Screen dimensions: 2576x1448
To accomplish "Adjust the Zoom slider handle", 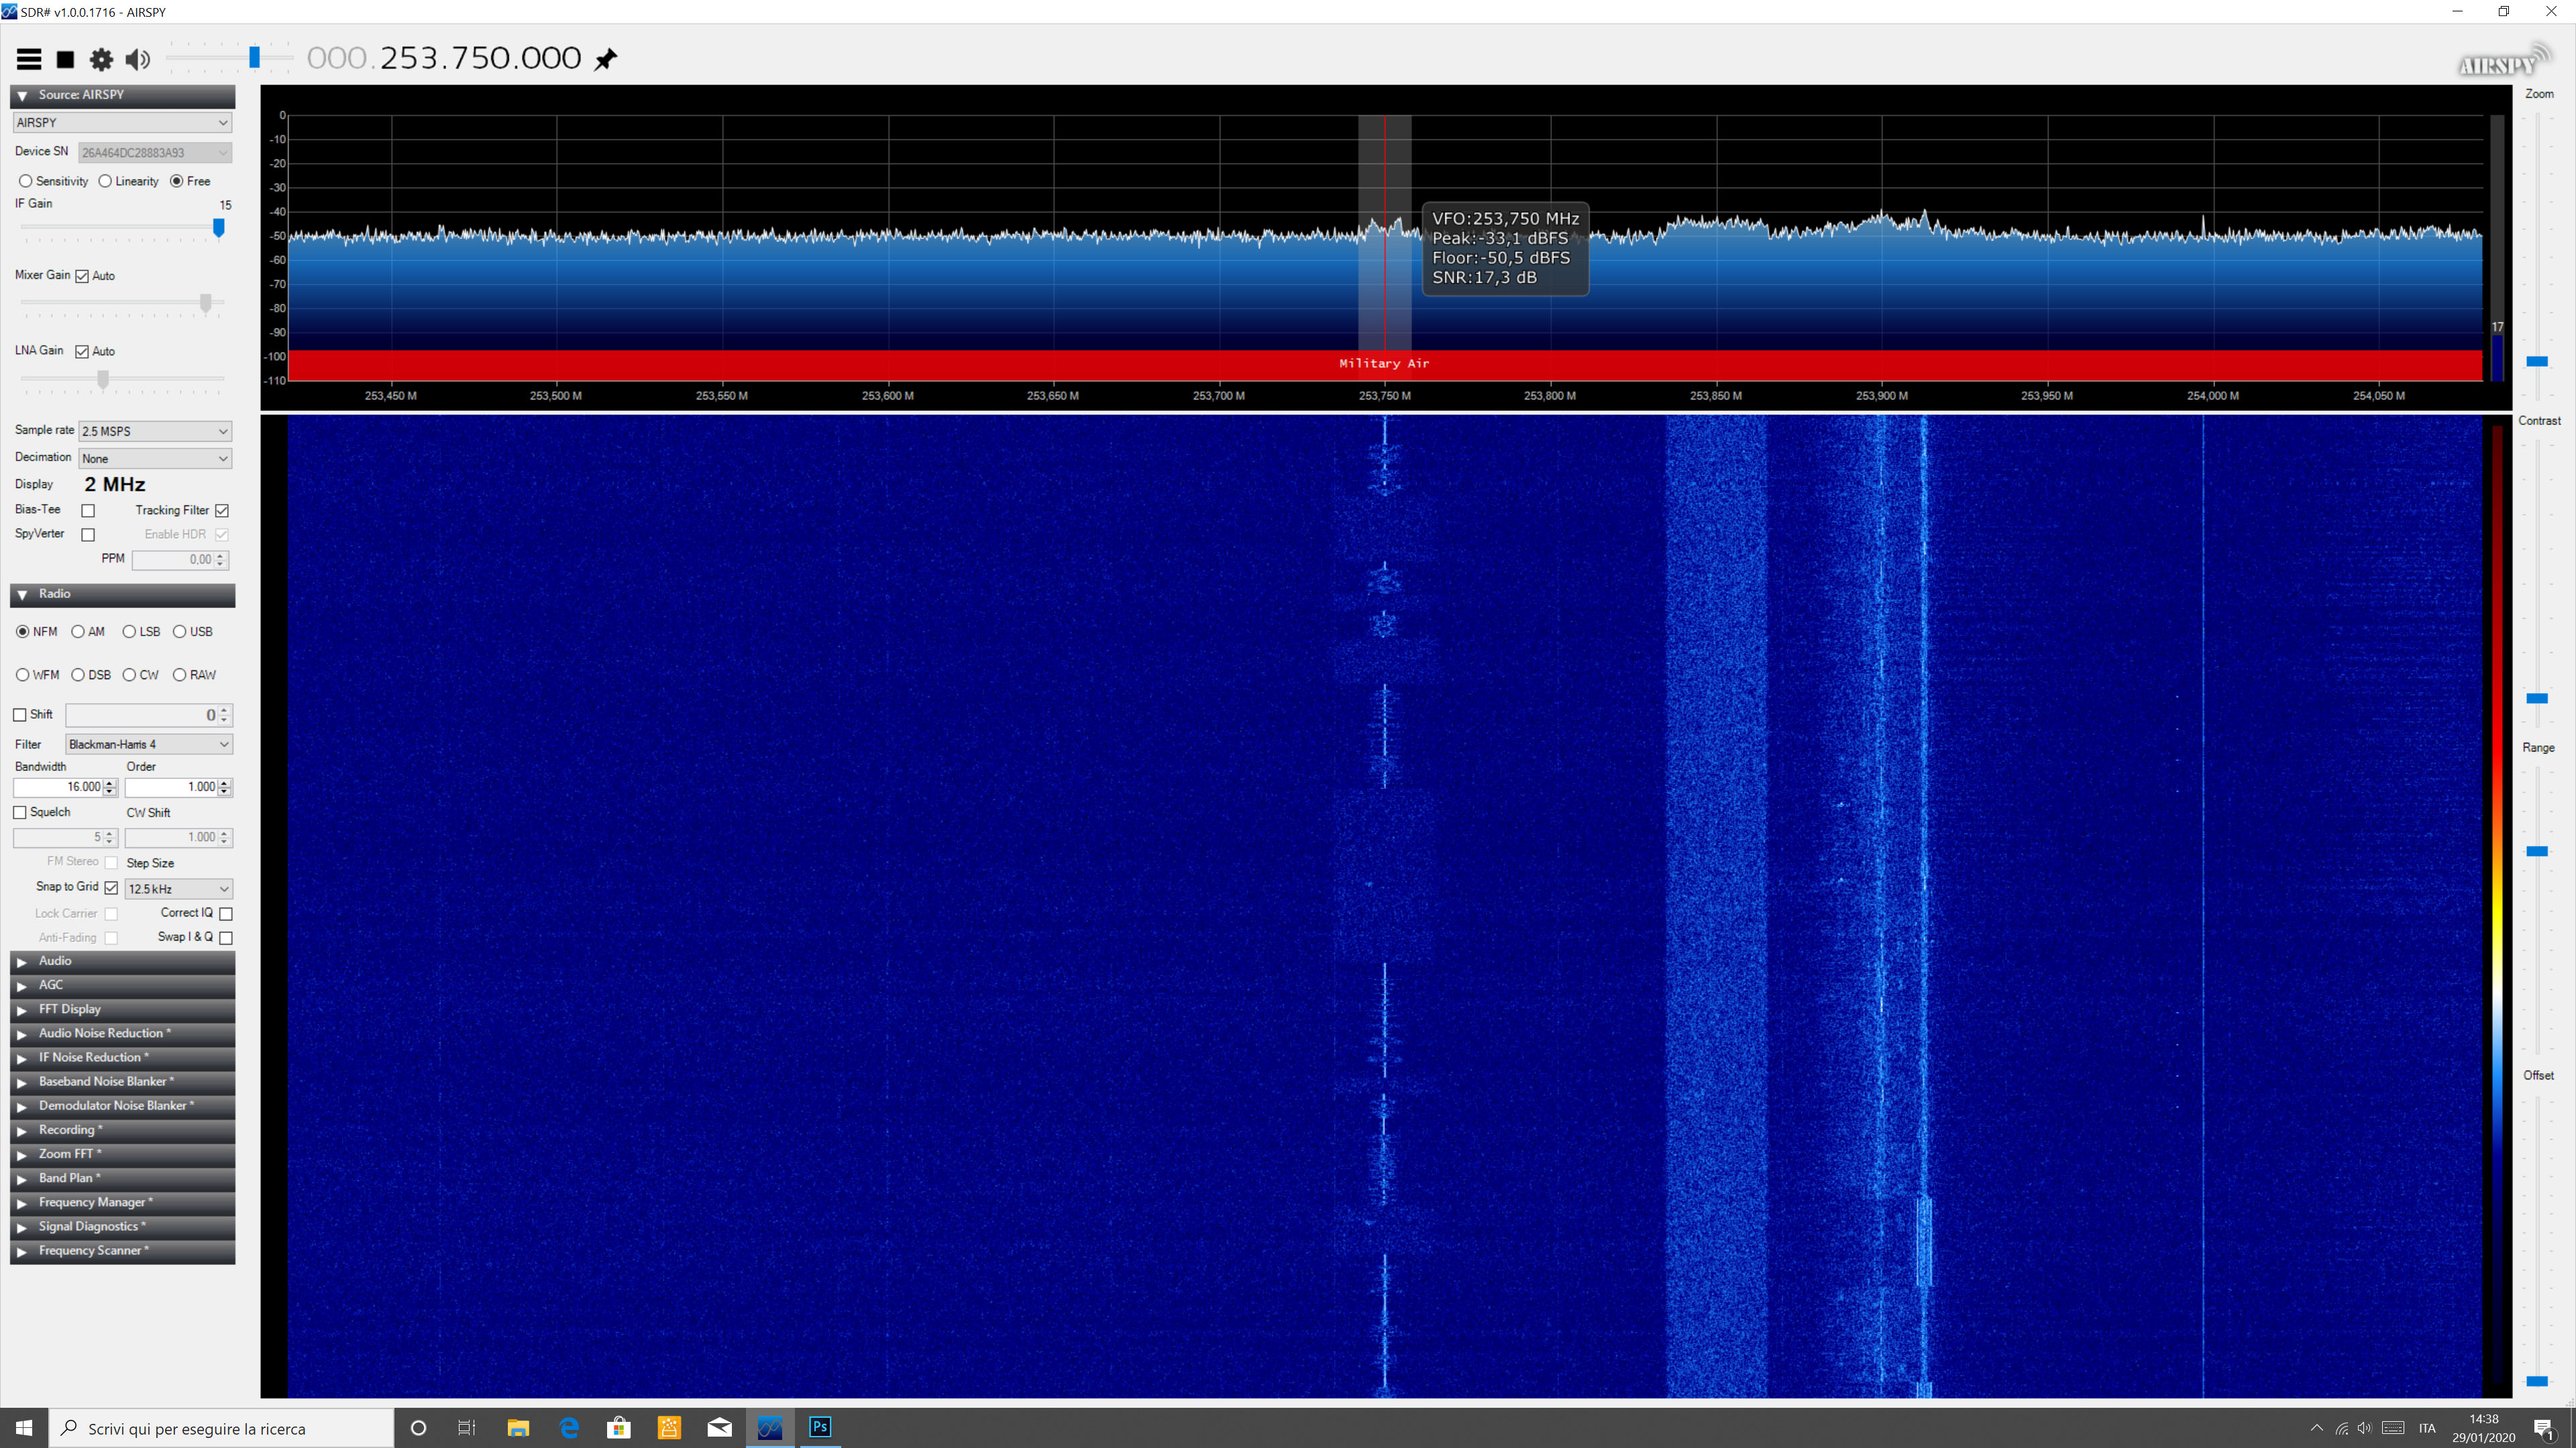I will [x=2537, y=362].
